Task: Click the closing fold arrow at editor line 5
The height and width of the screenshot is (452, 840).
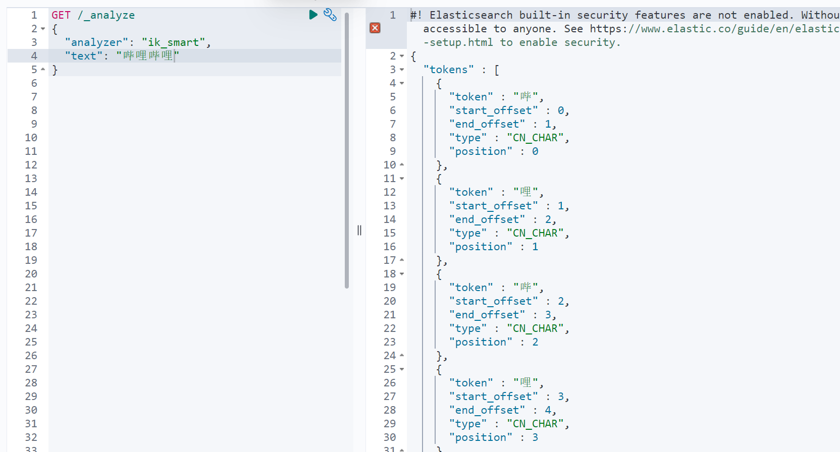Action: tap(43, 69)
